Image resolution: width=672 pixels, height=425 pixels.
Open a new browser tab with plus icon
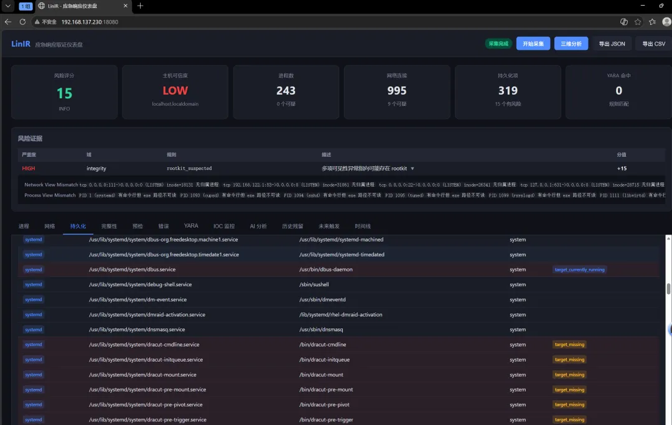point(140,6)
